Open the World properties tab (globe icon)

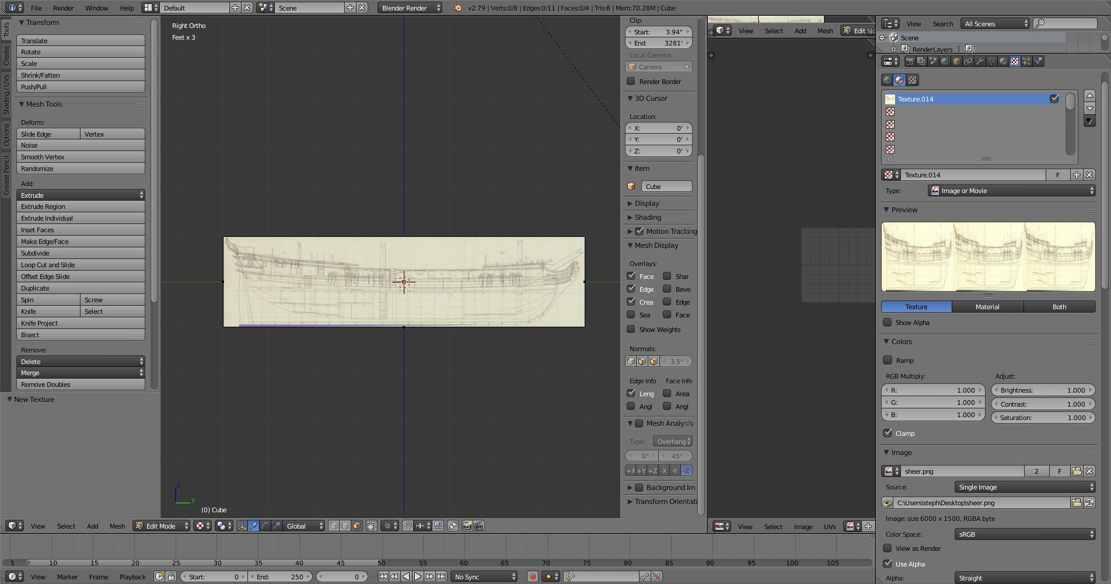pos(945,61)
